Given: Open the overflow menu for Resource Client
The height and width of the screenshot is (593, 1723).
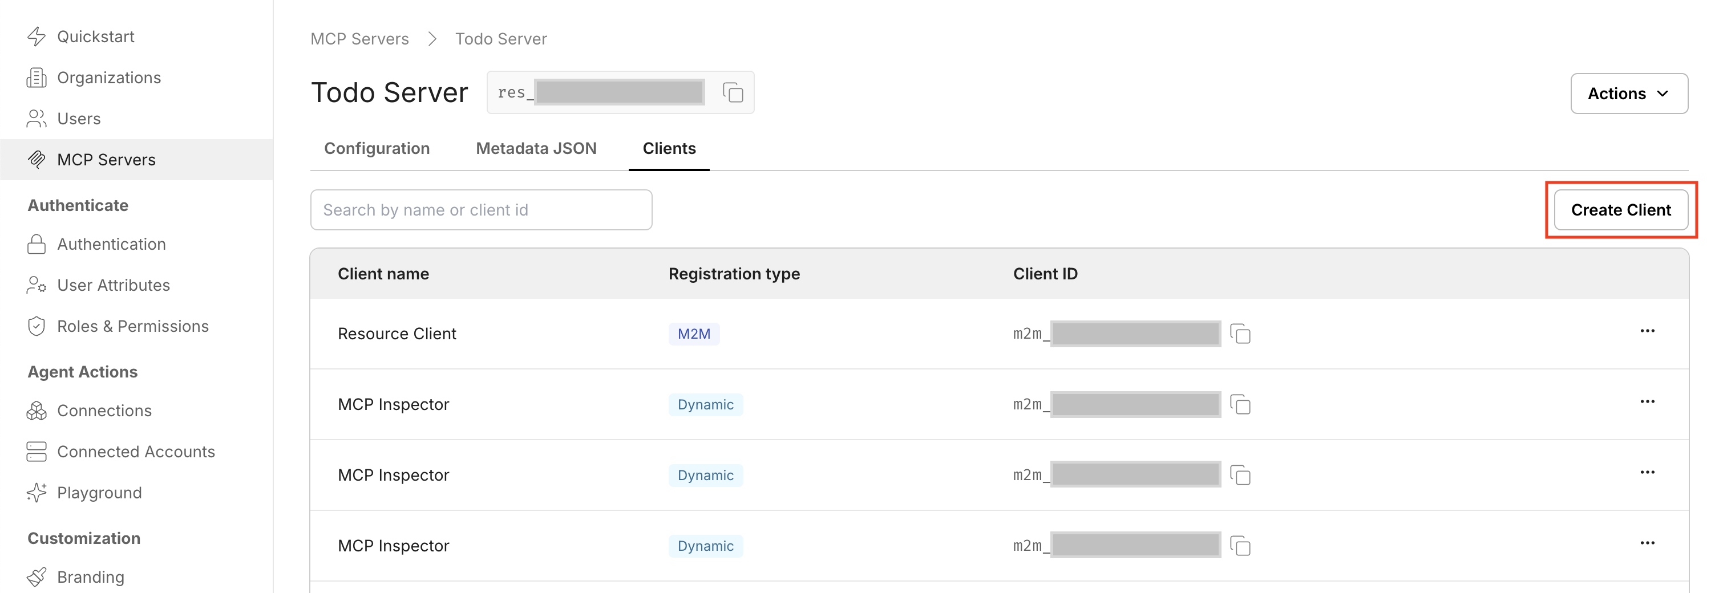Looking at the screenshot, I should click(1648, 331).
